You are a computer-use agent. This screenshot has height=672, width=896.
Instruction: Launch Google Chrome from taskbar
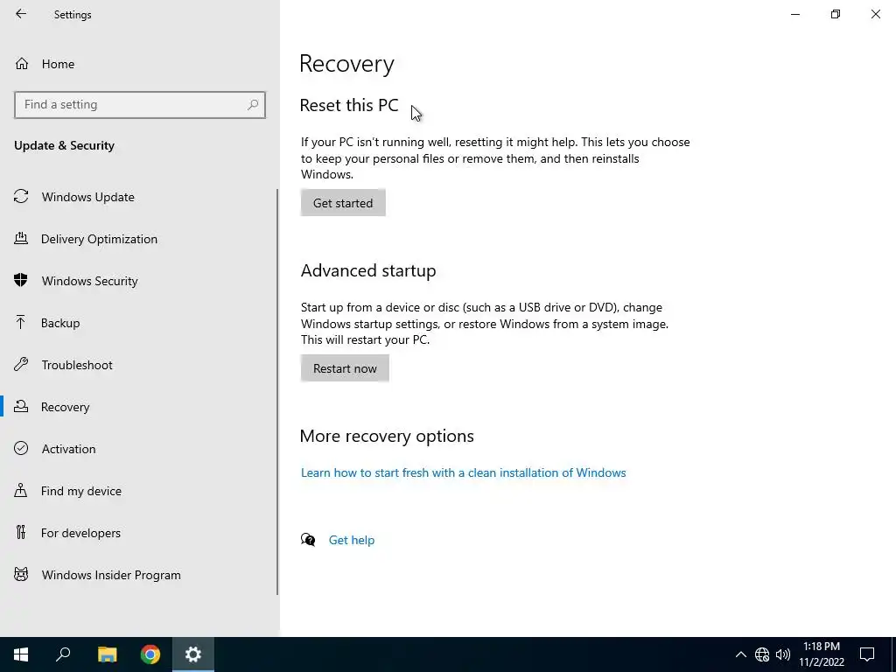click(x=150, y=654)
